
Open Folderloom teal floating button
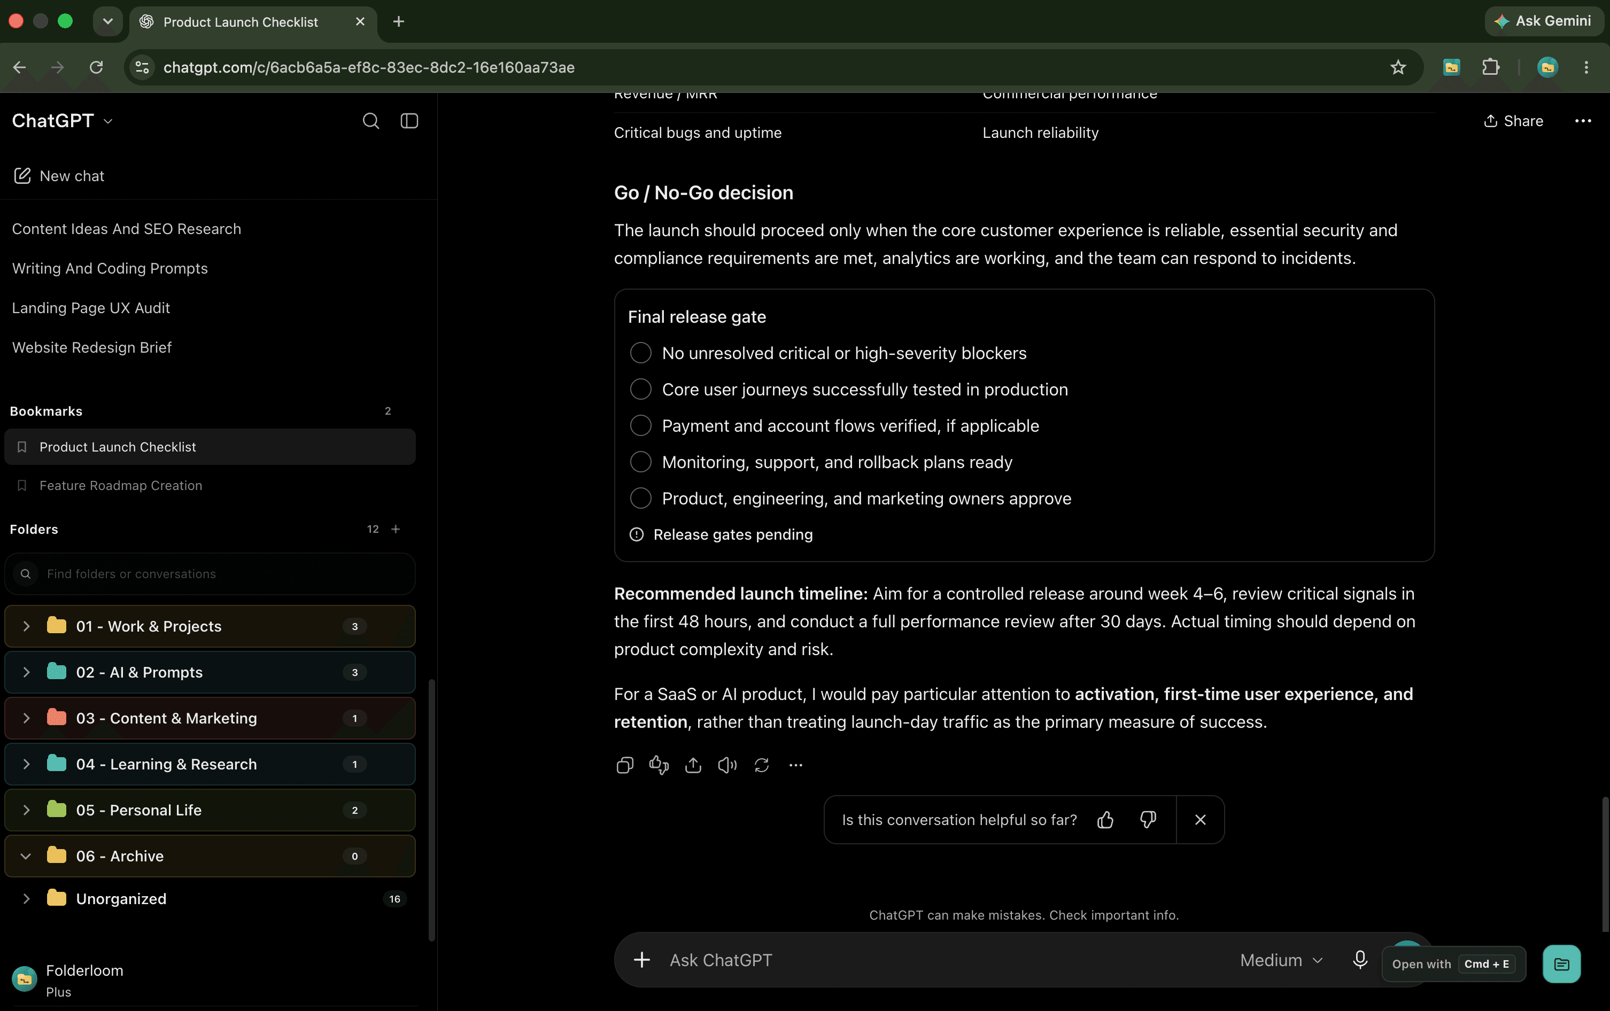1561,964
